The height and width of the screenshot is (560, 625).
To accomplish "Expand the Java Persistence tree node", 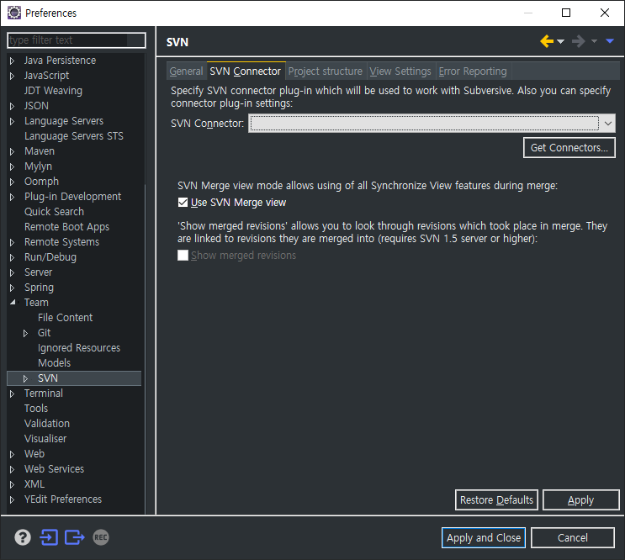I will coord(12,61).
